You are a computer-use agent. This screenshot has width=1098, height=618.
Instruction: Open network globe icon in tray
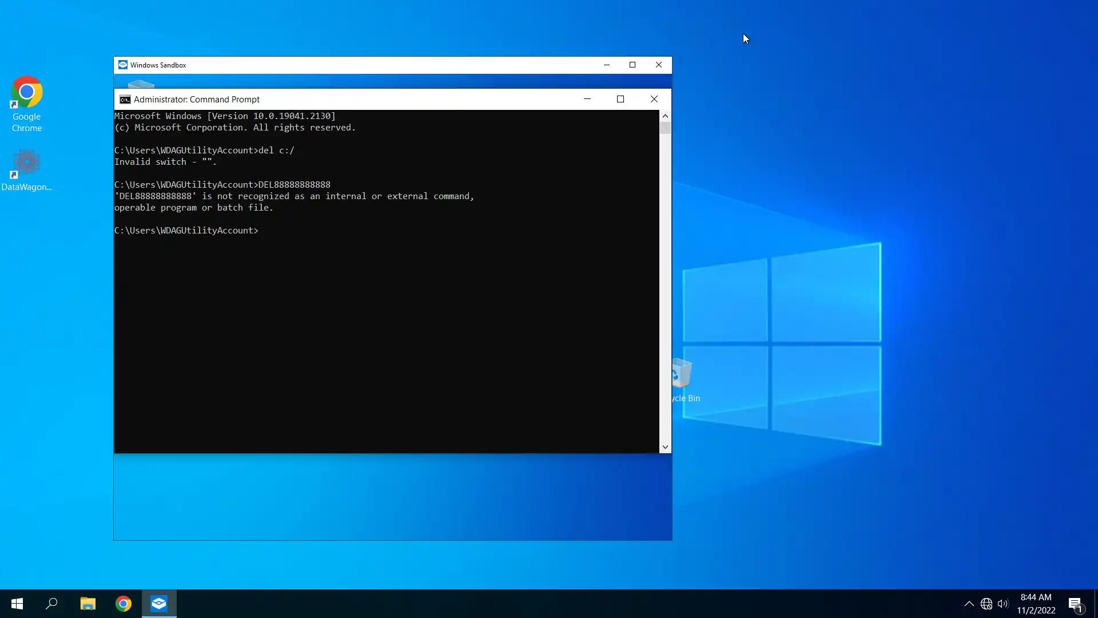pos(986,604)
